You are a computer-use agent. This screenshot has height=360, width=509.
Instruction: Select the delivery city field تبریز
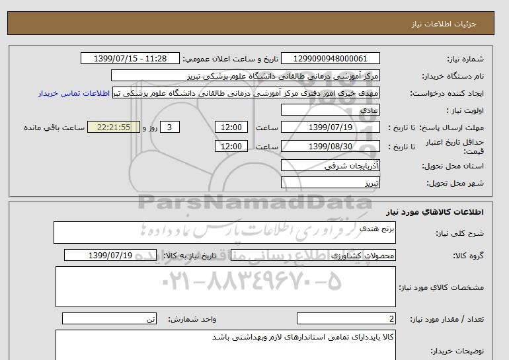330,182
